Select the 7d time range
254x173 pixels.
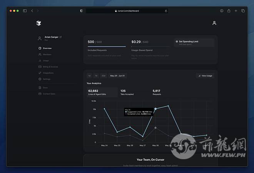point(96,76)
